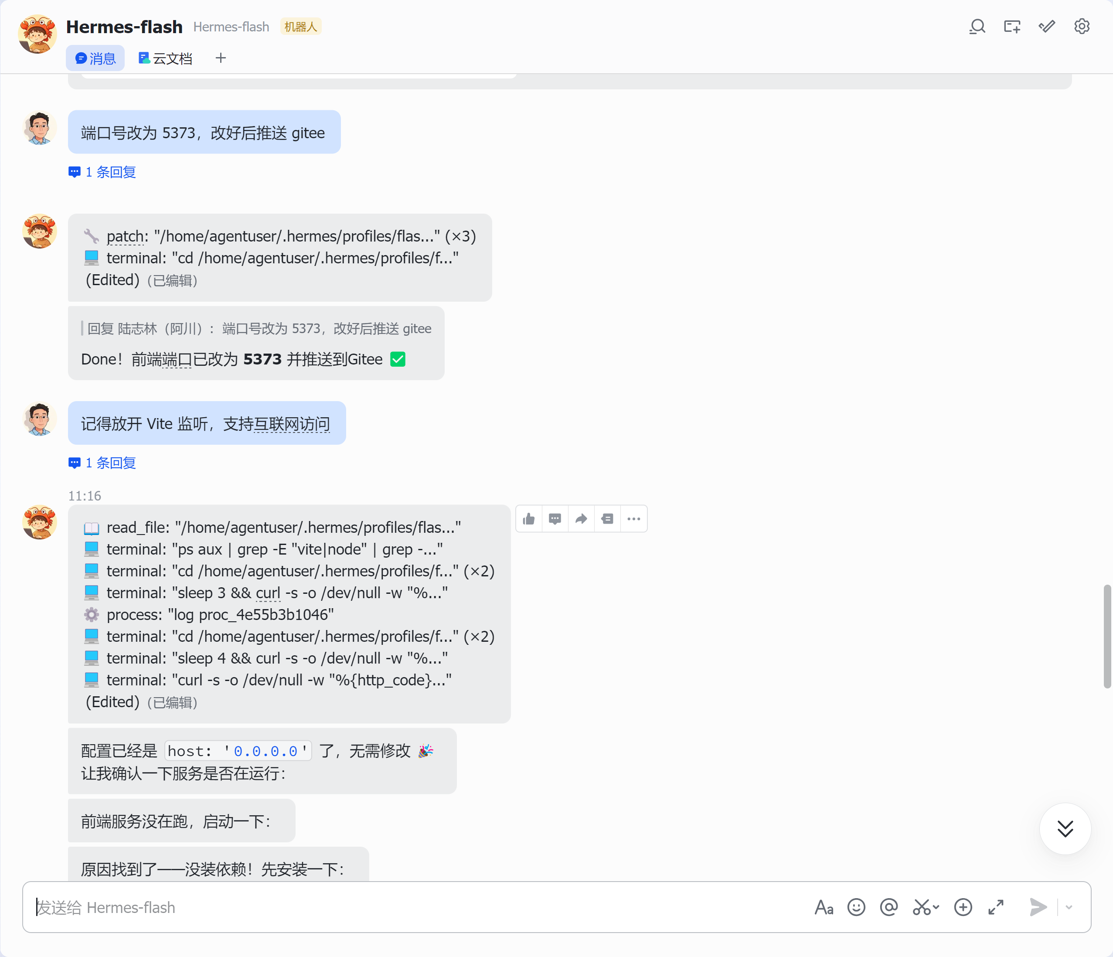Open send options arrow next to send
Image resolution: width=1113 pixels, height=957 pixels.
click(x=1069, y=907)
